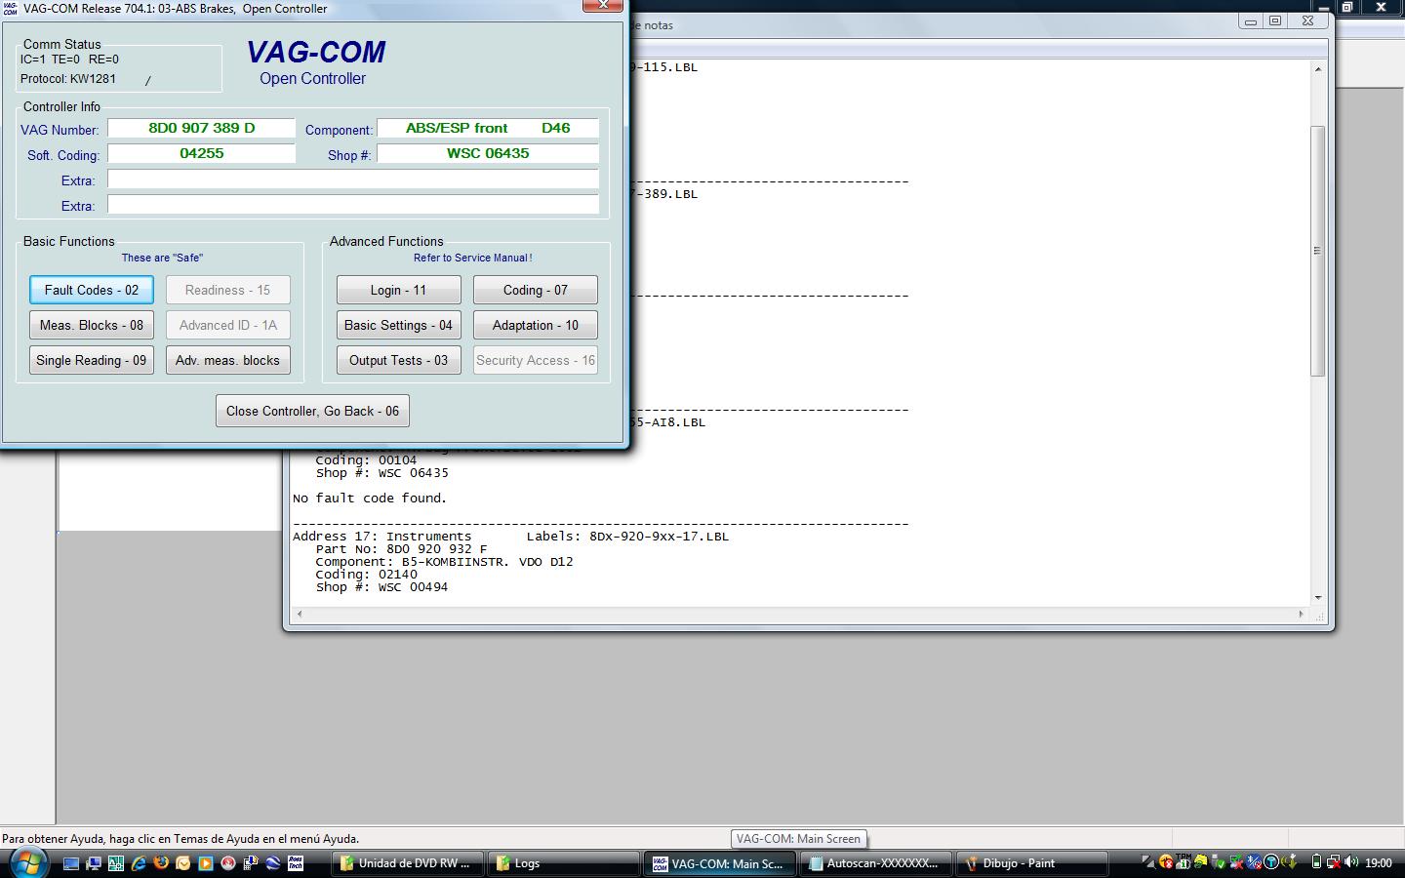The width and height of the screenshot is (1405, 878).
Task: Launch Firefox from quick launch
Action: click(161, 862)
